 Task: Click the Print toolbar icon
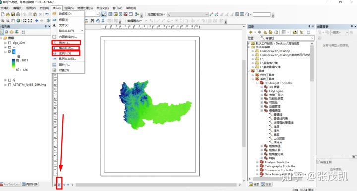click(x=18, y=14)
